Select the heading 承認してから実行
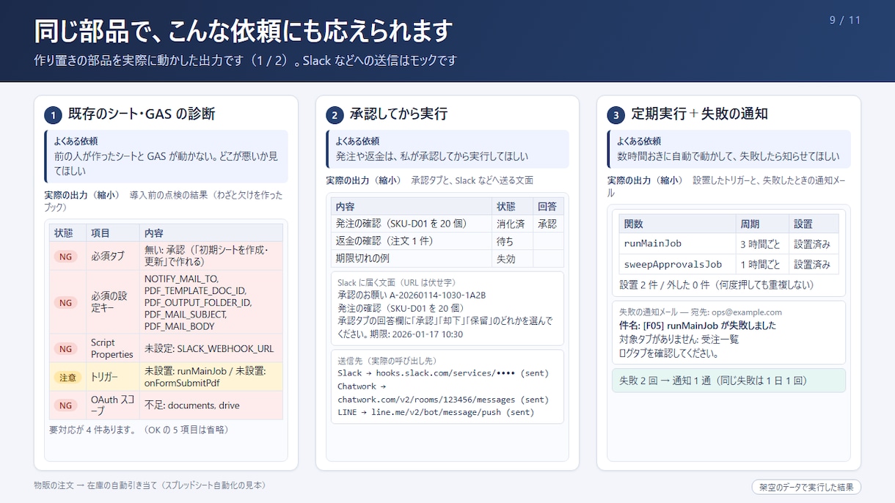The width and height of the screenshot is (895, 503). 398,114
